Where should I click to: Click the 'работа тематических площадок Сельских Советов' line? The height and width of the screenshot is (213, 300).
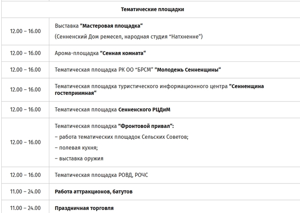point(121,137)
